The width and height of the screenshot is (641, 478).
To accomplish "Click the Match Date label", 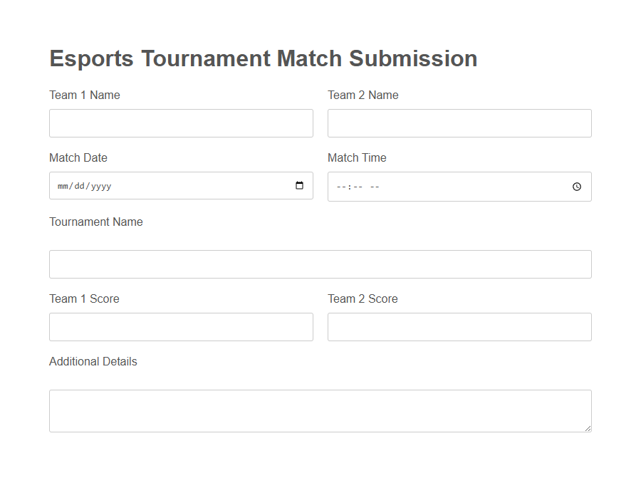I will 78,157.
